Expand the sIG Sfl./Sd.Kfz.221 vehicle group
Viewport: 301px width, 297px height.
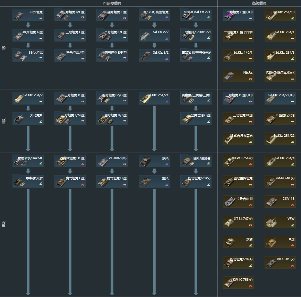tap(196, 15)
